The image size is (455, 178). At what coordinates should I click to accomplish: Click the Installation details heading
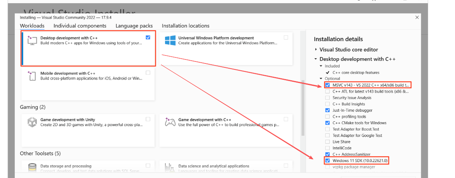tap(338, 39)
